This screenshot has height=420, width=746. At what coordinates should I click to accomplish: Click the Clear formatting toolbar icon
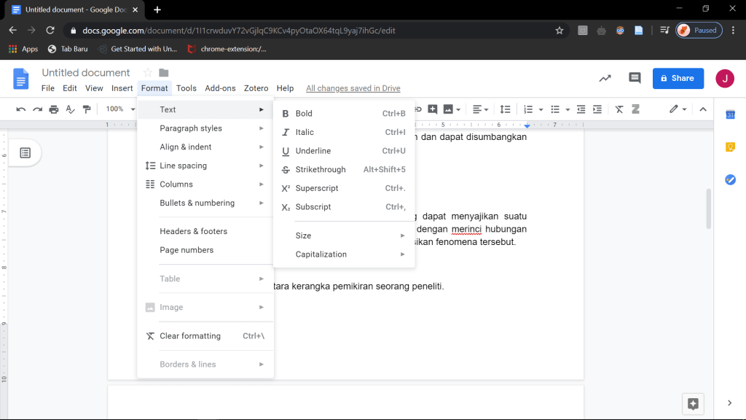coord(619,109)
